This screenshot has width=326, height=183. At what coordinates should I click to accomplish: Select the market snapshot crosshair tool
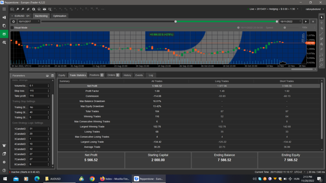[321, 28]
